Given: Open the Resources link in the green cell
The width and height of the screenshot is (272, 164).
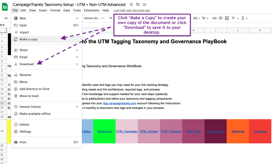Looking at the screenshot, I should (x=104, y=131).
